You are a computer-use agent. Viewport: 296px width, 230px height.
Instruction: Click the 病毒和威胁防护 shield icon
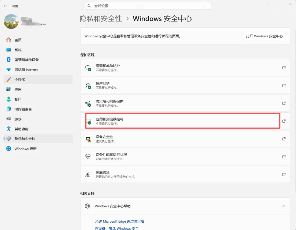(88, 68)
